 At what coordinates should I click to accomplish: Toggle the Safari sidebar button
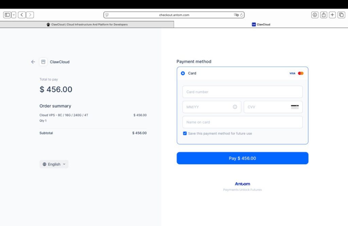pos(7,15)
